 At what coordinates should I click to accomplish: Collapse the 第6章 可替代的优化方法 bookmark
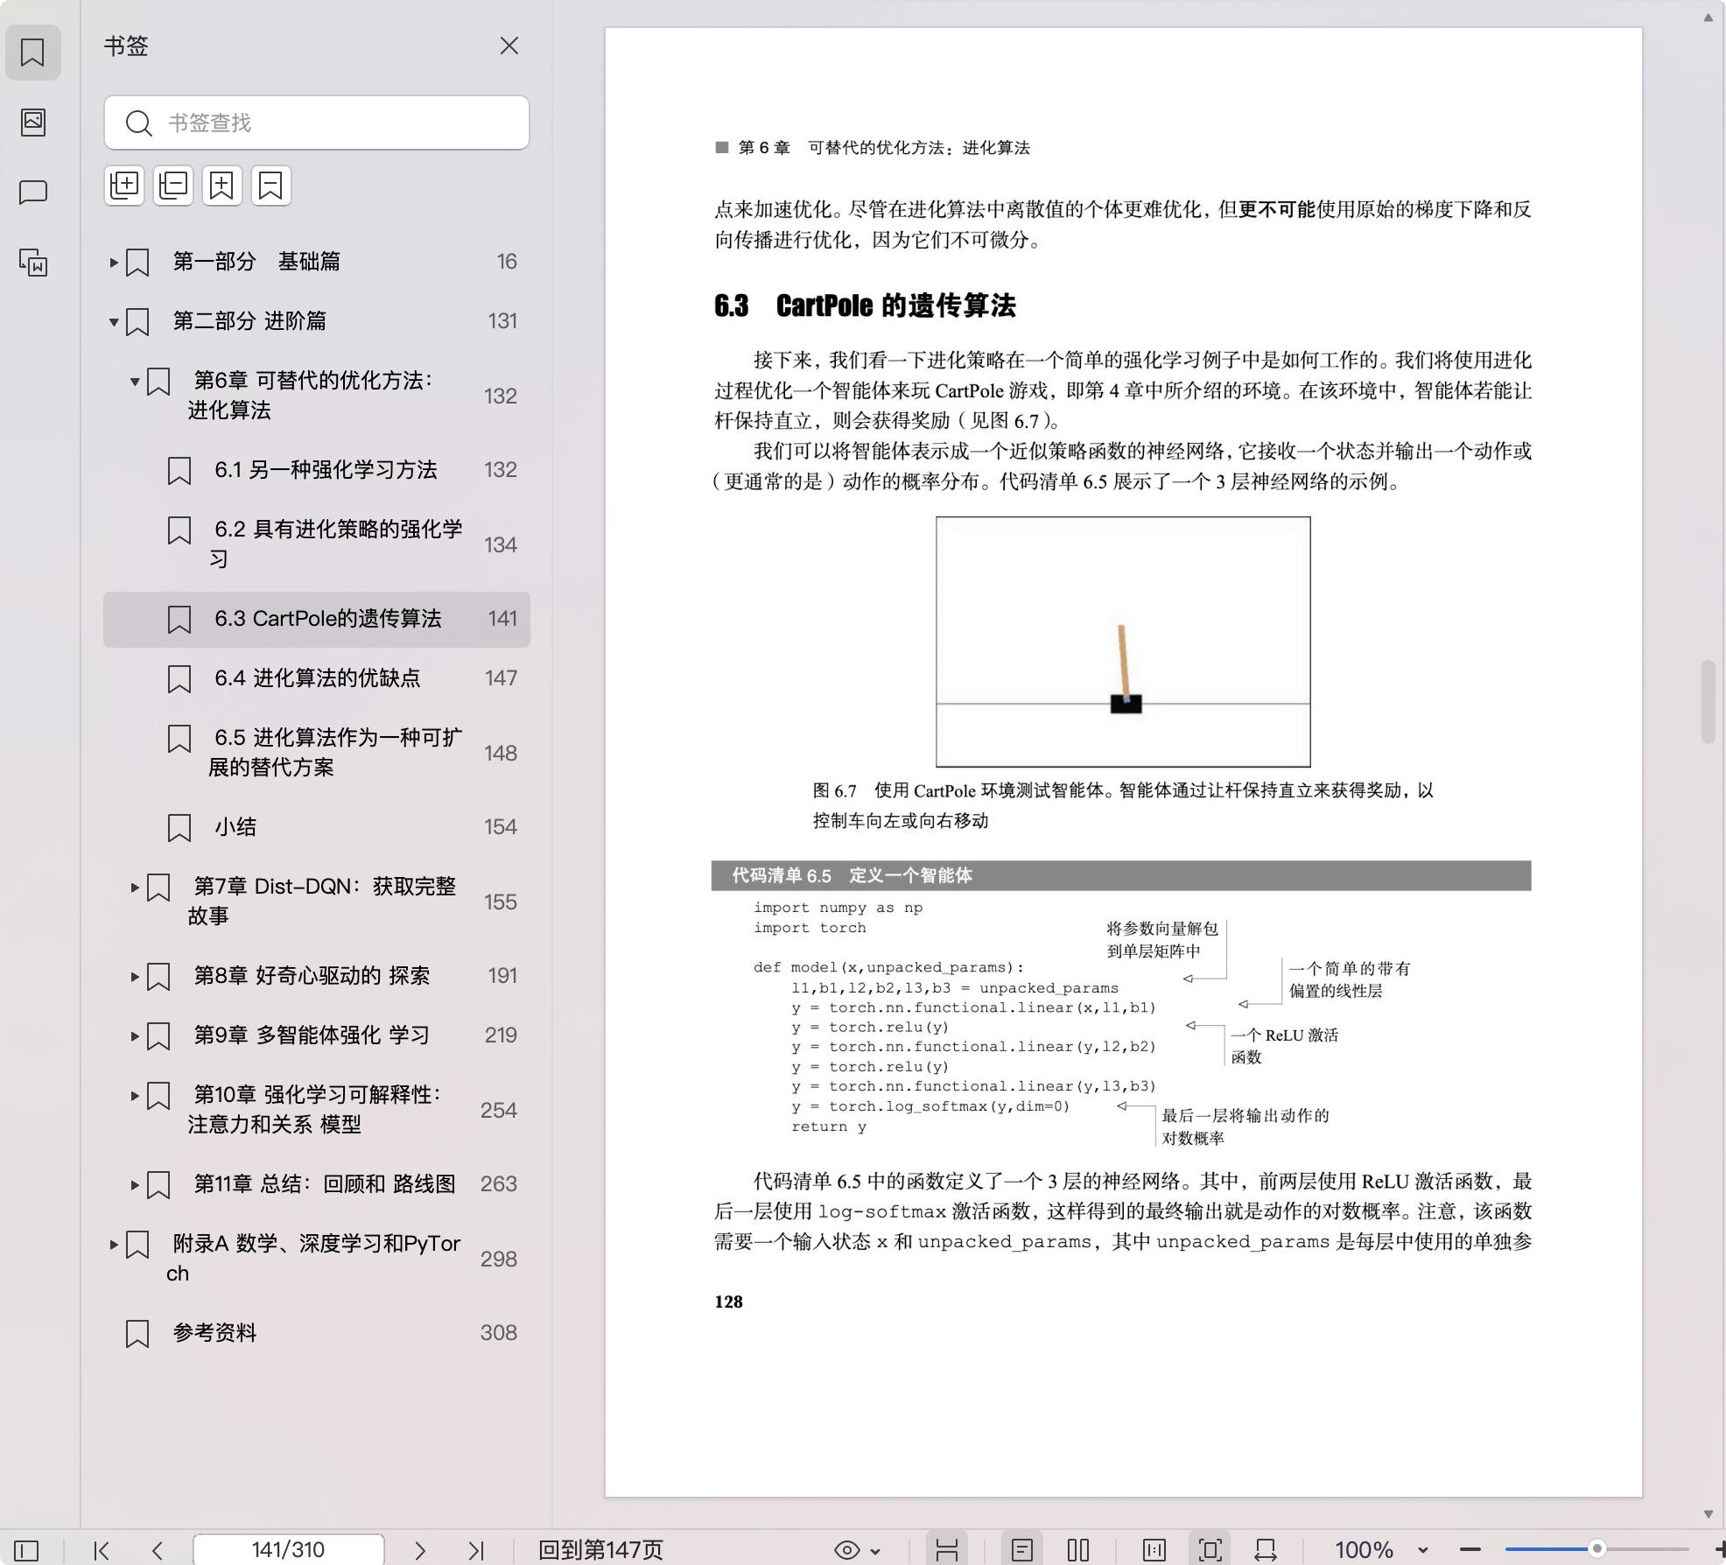(135, 381)
